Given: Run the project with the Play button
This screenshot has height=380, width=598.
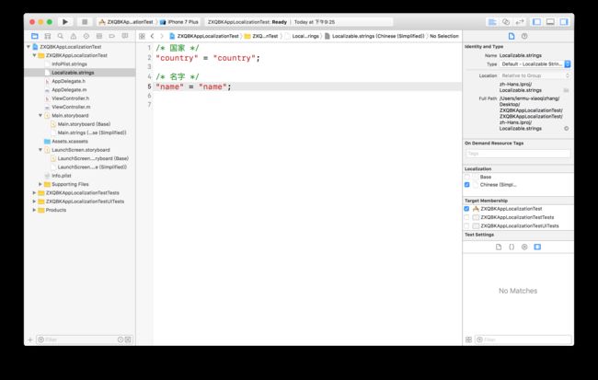Looking at the screenshot, I should tap(65, 22).
